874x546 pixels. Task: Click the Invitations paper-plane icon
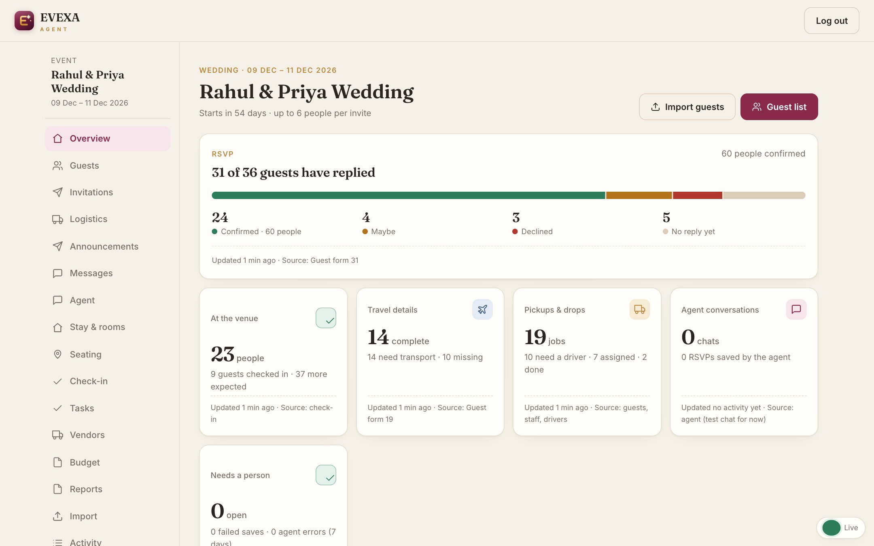point(58,192)
